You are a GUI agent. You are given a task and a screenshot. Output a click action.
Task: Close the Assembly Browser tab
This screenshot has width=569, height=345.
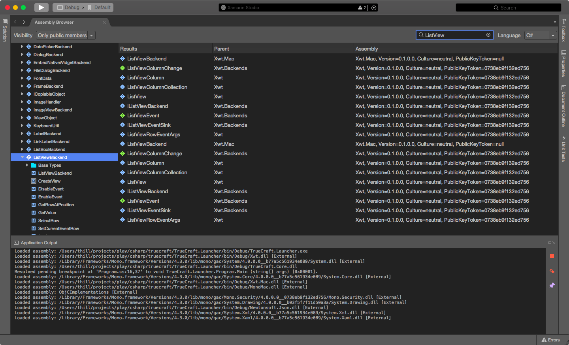click(x=104, y=22)
